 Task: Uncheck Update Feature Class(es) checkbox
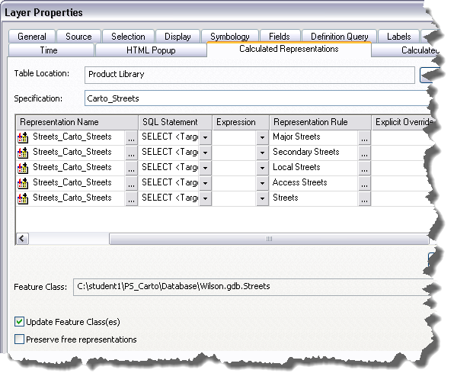point(19,322)
